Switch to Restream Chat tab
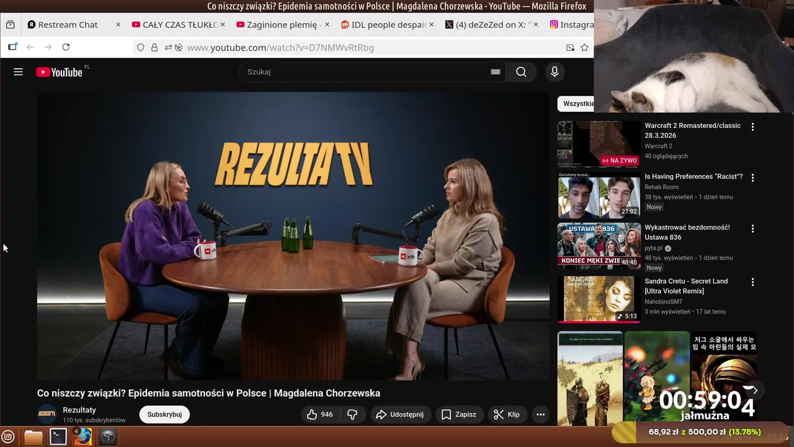This screenshot has width=794, height=447. tap(68, 25)
